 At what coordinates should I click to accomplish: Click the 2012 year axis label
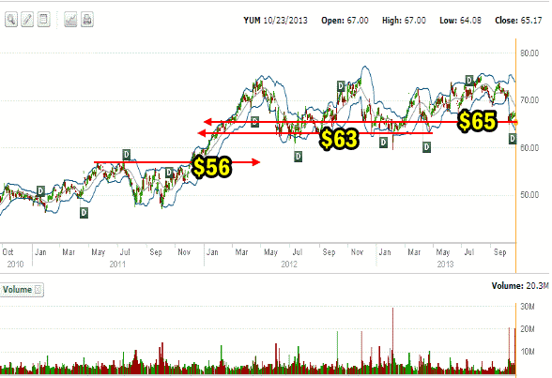(289, 265)
